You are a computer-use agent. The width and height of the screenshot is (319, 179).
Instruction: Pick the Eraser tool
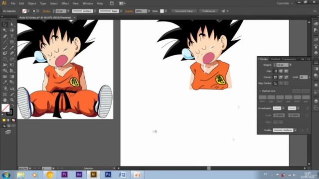pos(12,53)
